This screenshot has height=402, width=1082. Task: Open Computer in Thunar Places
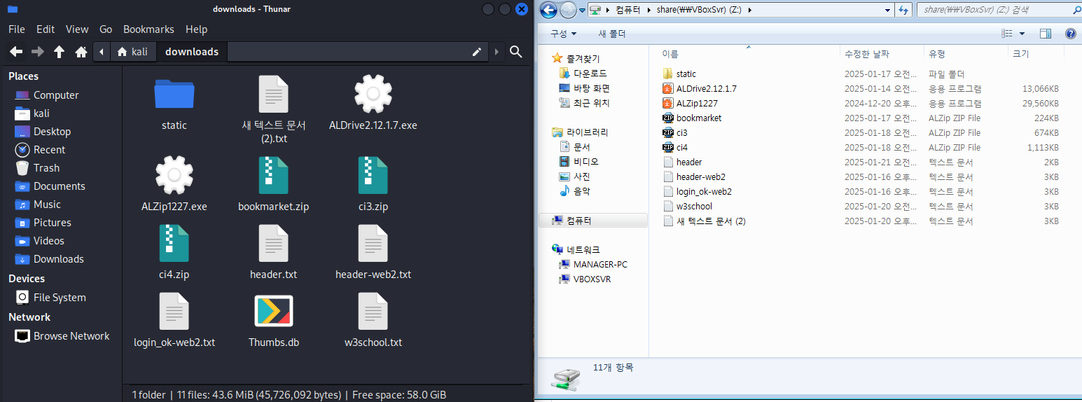[56, 95]
